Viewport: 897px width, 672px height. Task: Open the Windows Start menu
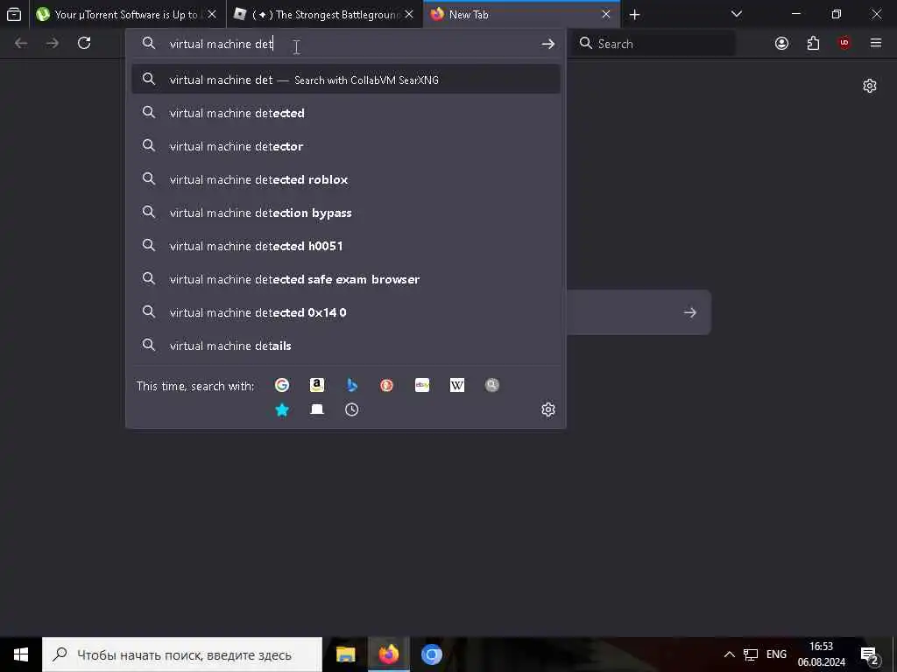pyautogui.click(x=21, y=654)
